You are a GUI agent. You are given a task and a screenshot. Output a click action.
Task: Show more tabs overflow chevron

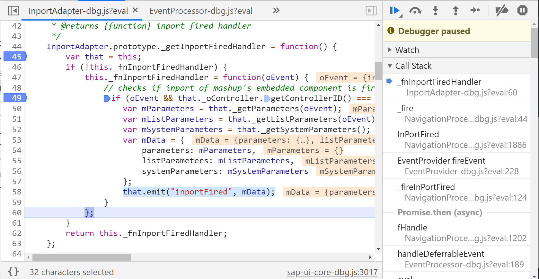276,11
